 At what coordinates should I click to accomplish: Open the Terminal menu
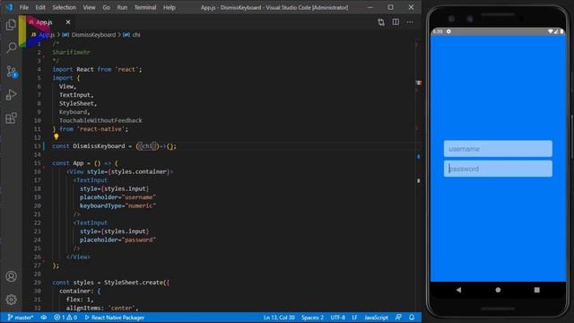tap(145, 7)
